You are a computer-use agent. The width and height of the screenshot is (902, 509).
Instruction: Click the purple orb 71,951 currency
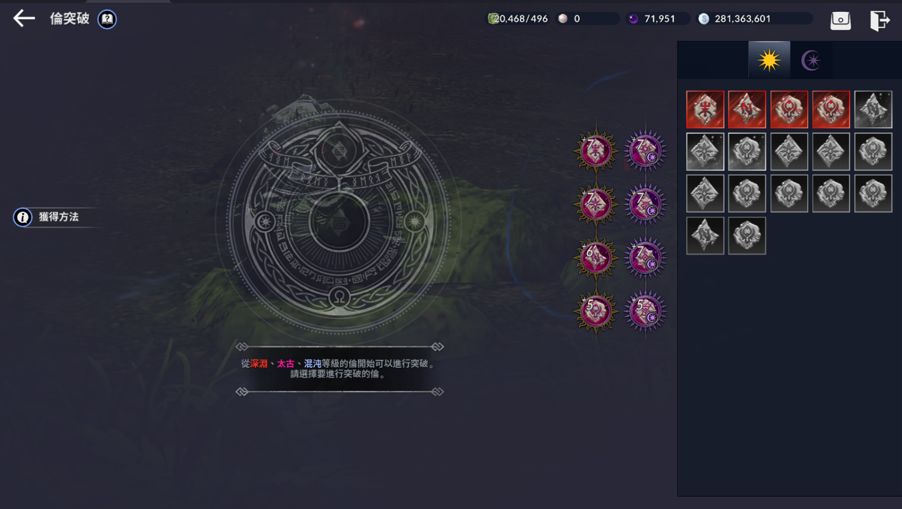[x=658, y=19]
